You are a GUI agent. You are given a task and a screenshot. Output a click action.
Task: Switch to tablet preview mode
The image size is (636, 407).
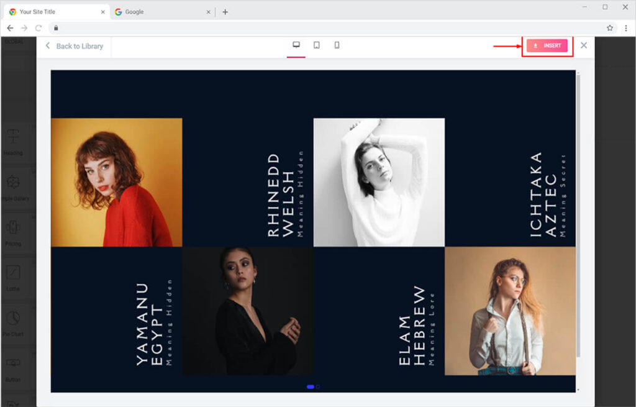316,45
